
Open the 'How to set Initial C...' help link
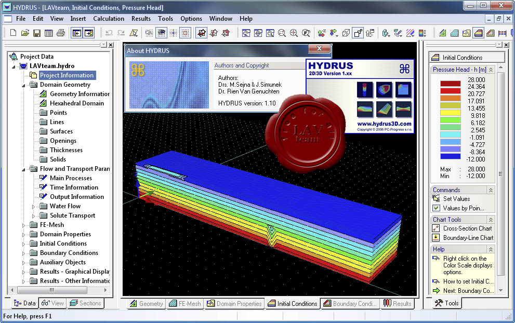[468, 281]
